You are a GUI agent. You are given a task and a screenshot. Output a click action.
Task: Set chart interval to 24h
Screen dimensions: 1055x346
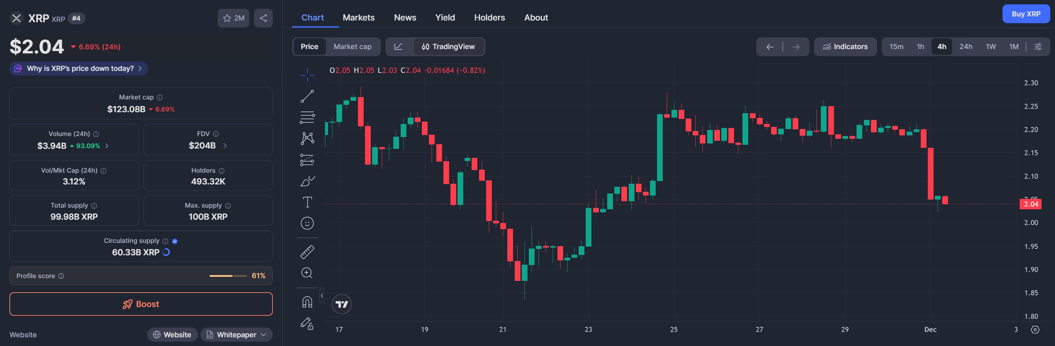pyautogui.click(x=965, y=47)
